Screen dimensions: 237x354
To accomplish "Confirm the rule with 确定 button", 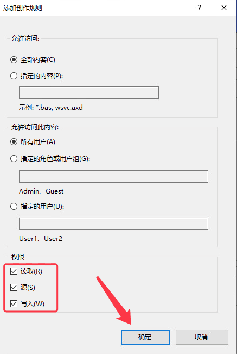I will 145,337.
